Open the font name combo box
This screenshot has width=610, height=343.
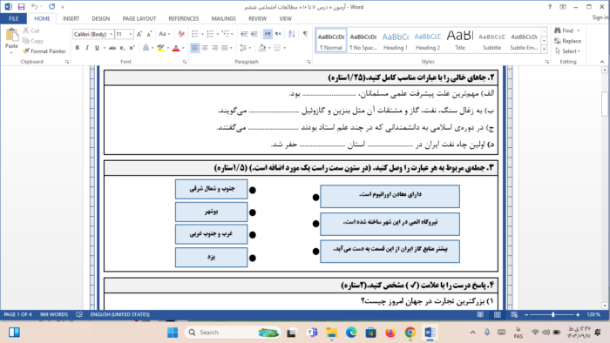(93, 34)
